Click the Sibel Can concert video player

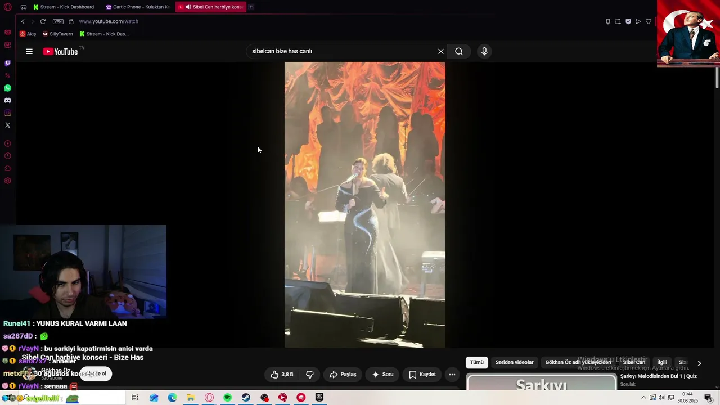coord(365,205)
